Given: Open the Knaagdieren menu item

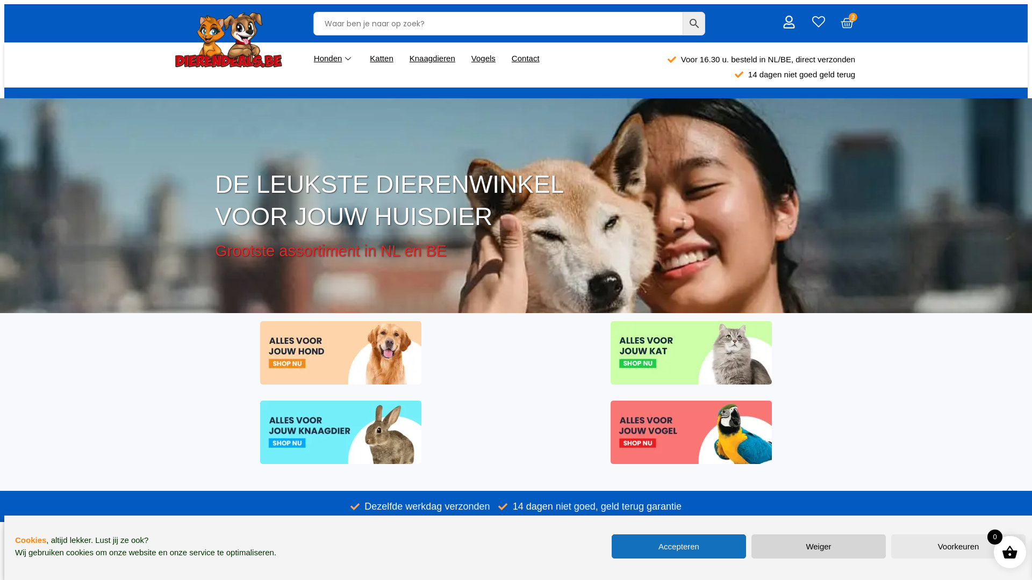Looking at the screenshot, I should (x=432, y=59).
